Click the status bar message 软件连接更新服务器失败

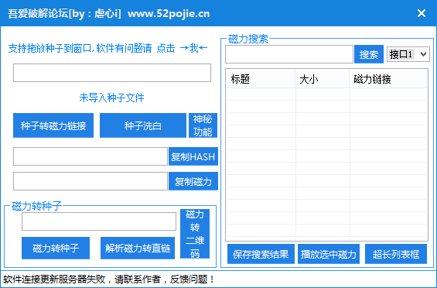coord(54,279)
